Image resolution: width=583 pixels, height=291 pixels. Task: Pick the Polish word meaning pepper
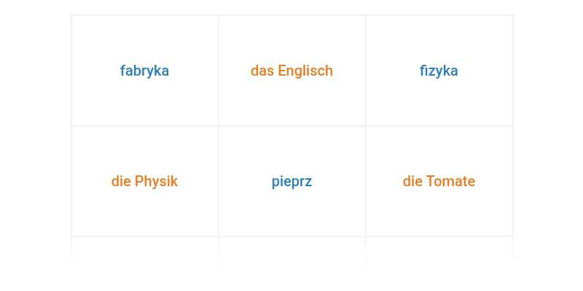coord(292,182)
